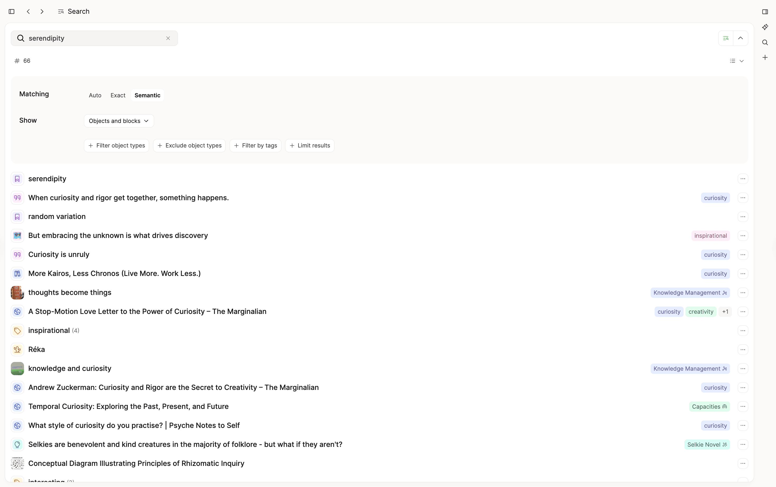Open the more options menu for thoughts become things
Viewport: 776px width, 487px height.
pyautogui.click(x=743, y=293)
